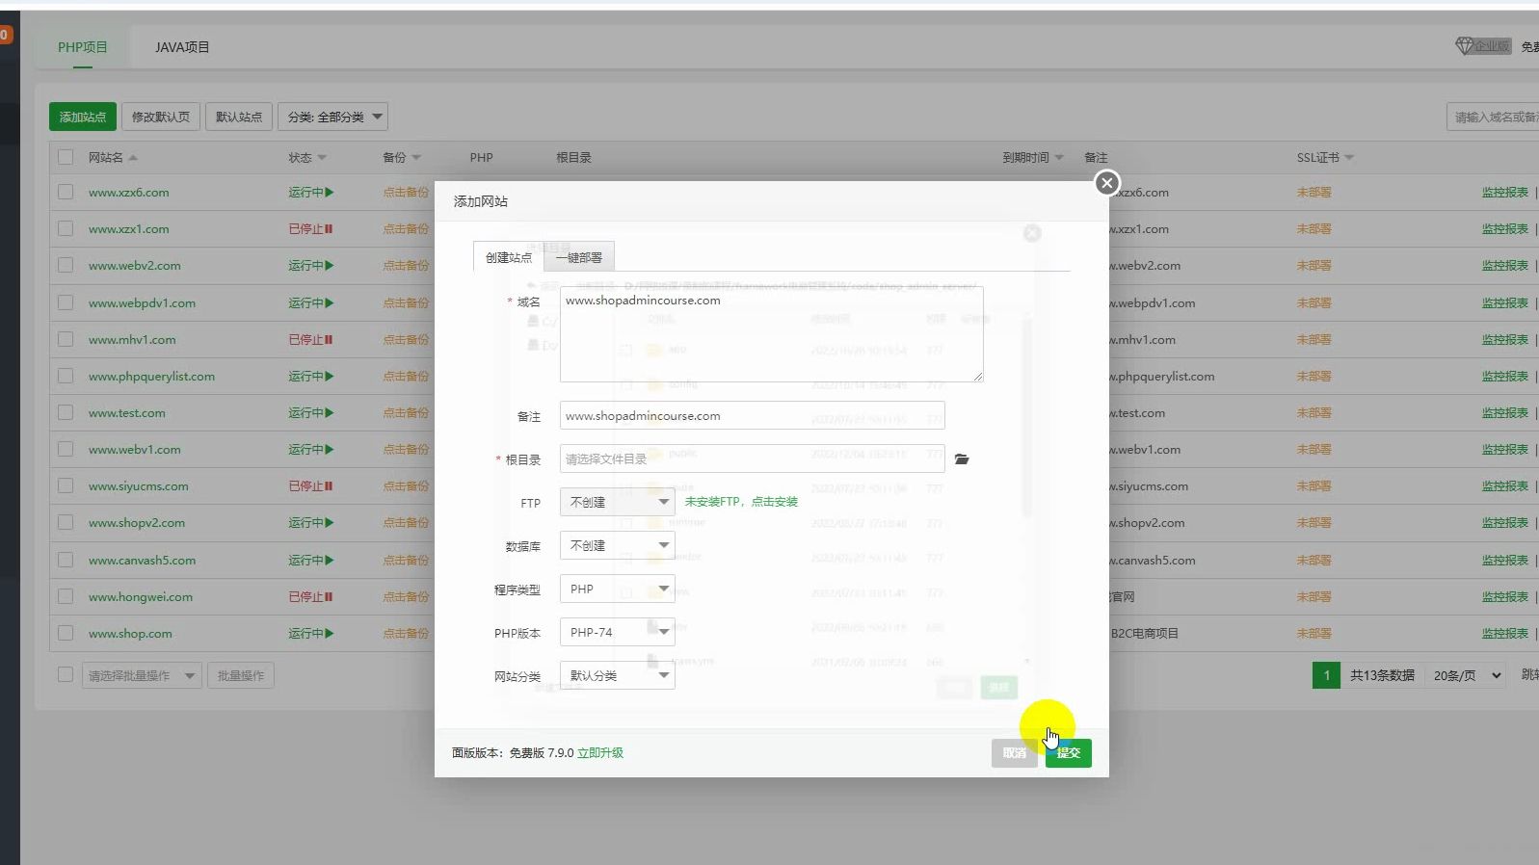
Task: Focus the 根目录 path input field
Action: [753, 459]
